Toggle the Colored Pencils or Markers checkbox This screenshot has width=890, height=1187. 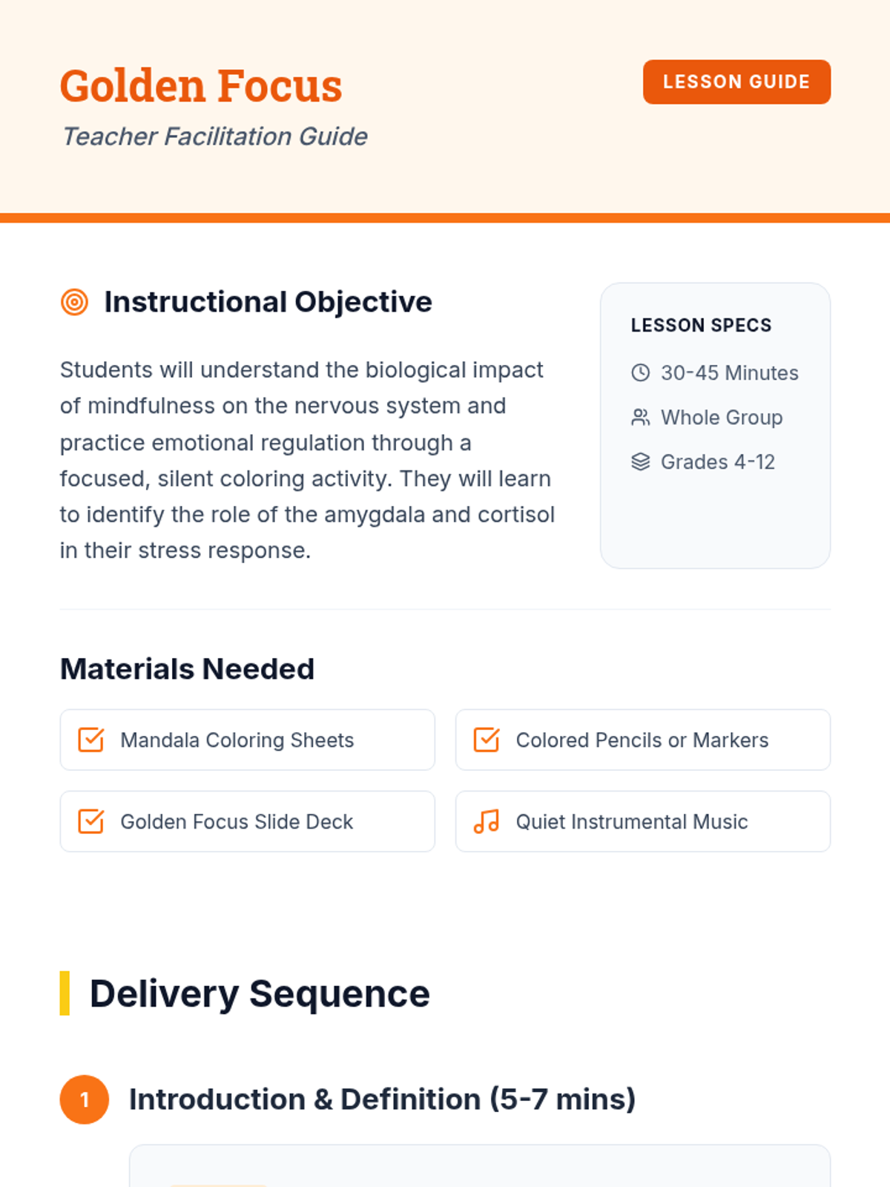[x=487, y=740]
